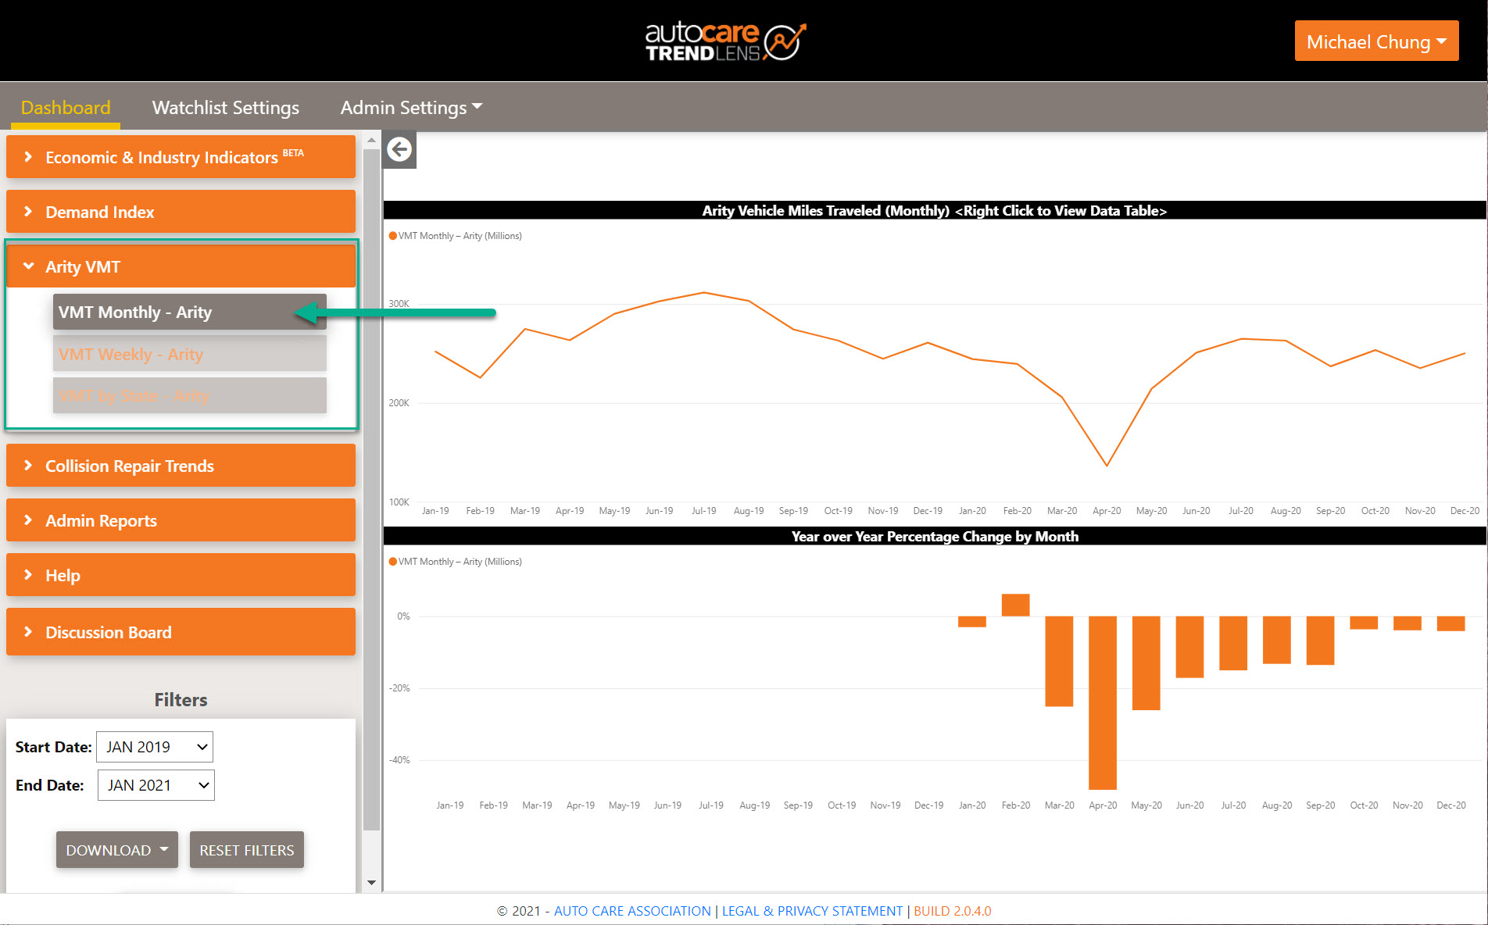The height and width of the screenshot is (925, 1488).
Task: Click the orange legend dot of year over year chart
Action: tap(393, 562)
